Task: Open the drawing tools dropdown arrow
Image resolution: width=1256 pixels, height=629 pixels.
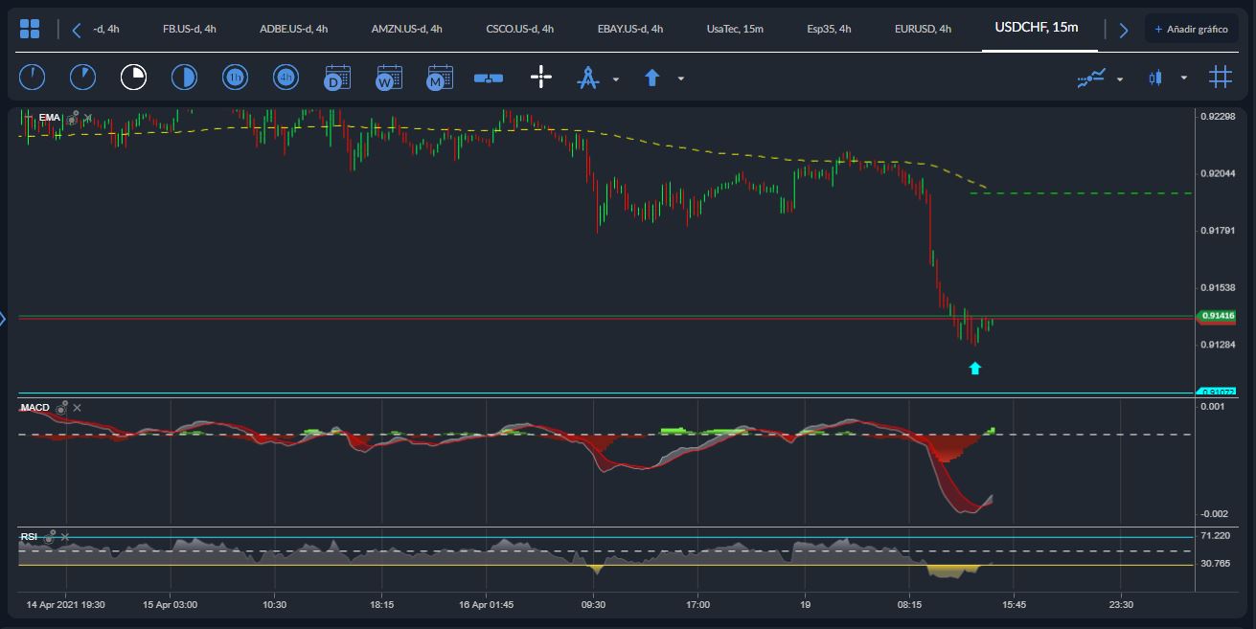Action: (x=614, y=80)
